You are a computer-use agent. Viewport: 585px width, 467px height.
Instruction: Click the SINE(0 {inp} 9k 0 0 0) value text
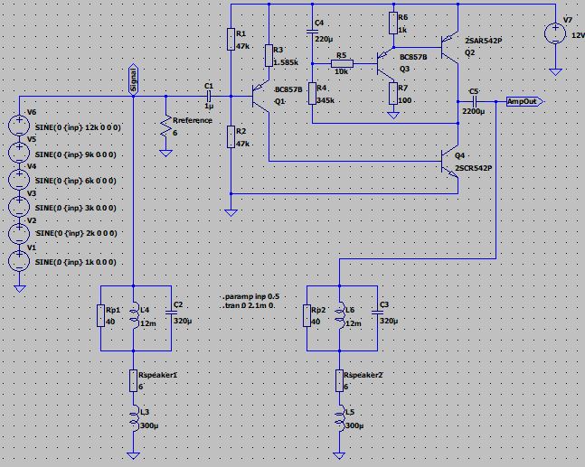click(75, 154)
